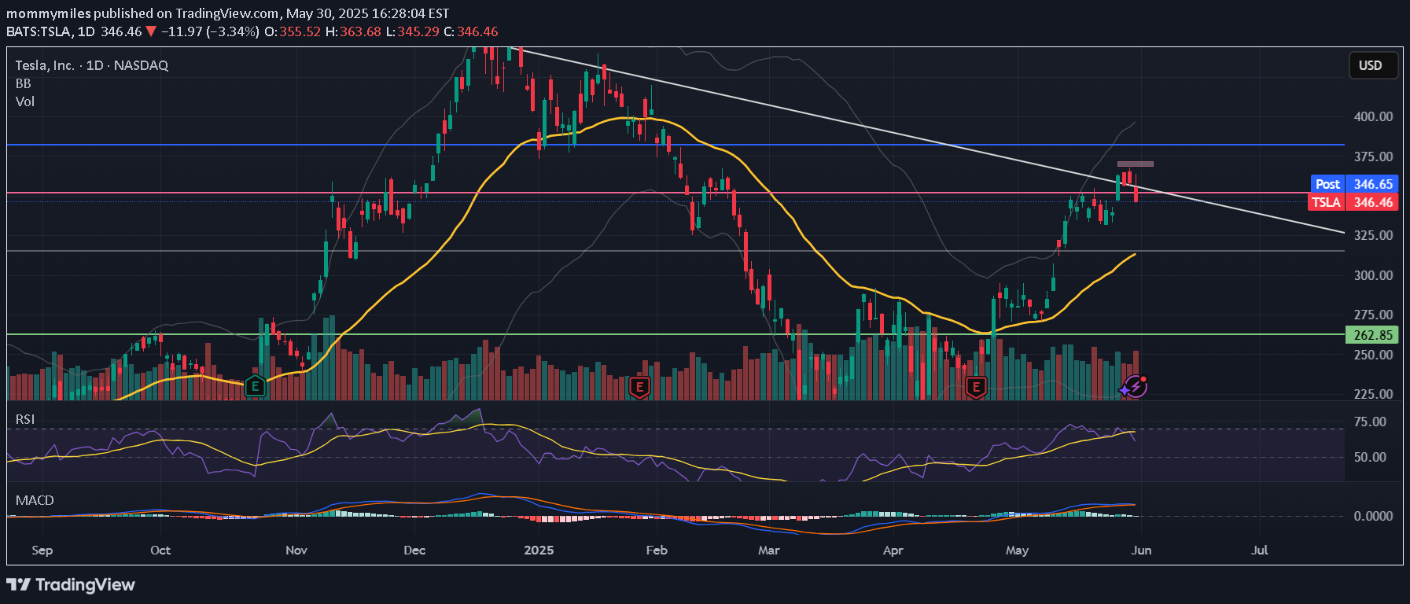
Task: Click the 250.00 price axis label
Action: pyautogui.click(x=1373, y=355)
